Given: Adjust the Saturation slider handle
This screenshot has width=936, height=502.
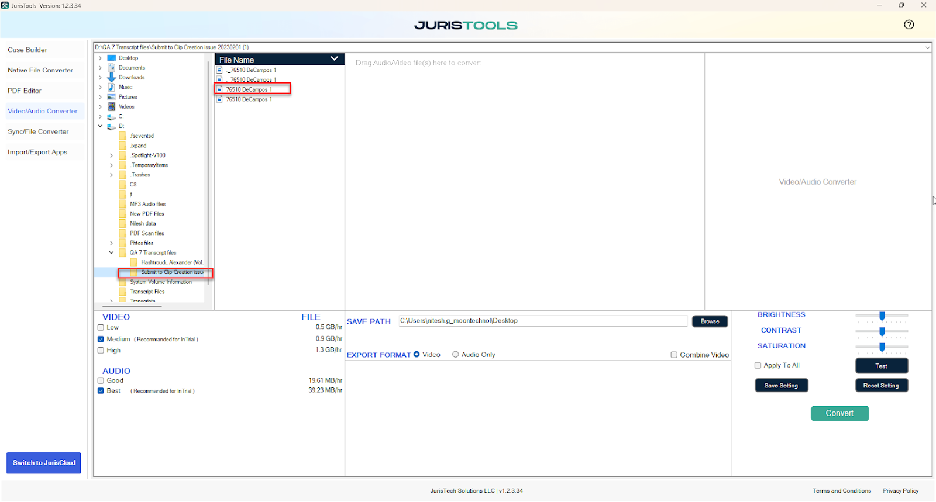Looking at the screenshot, I should click(882, 347).
